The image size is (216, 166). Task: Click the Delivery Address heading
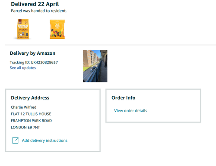point(30,98)
